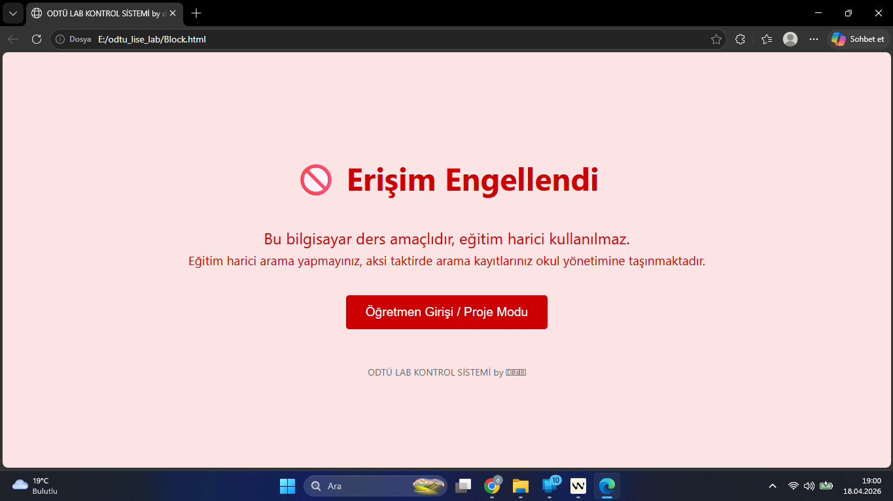Refresh the current page
Viewport: 893px width, 501px height.
point(37,39)
